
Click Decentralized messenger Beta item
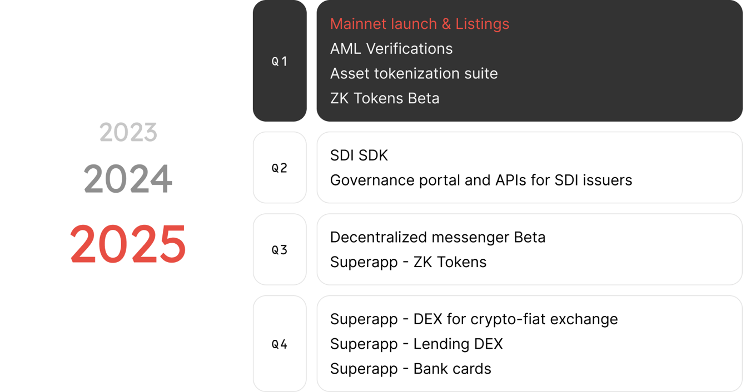[x=437, y=237]
